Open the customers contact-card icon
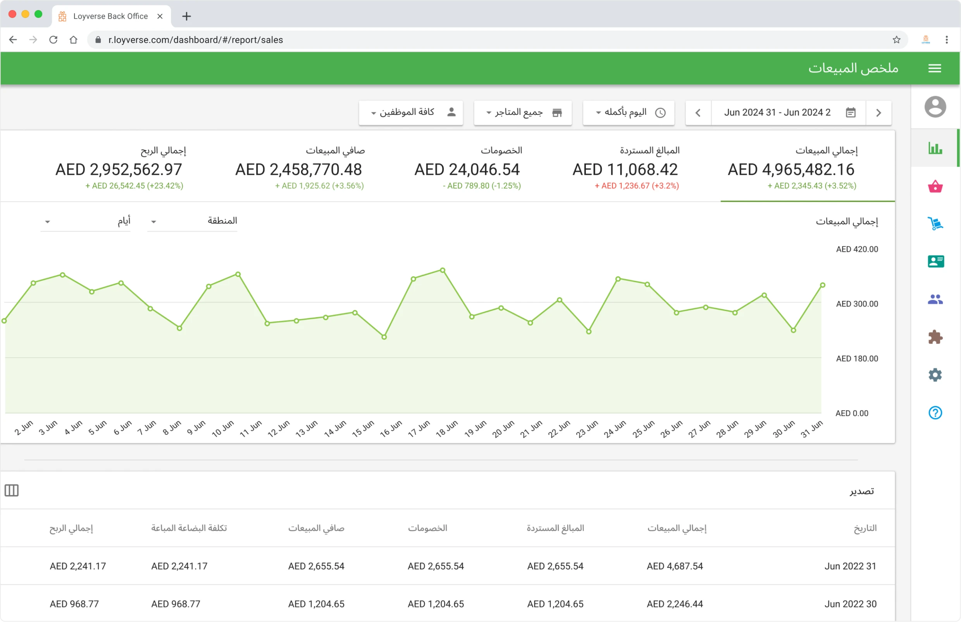 935,261
